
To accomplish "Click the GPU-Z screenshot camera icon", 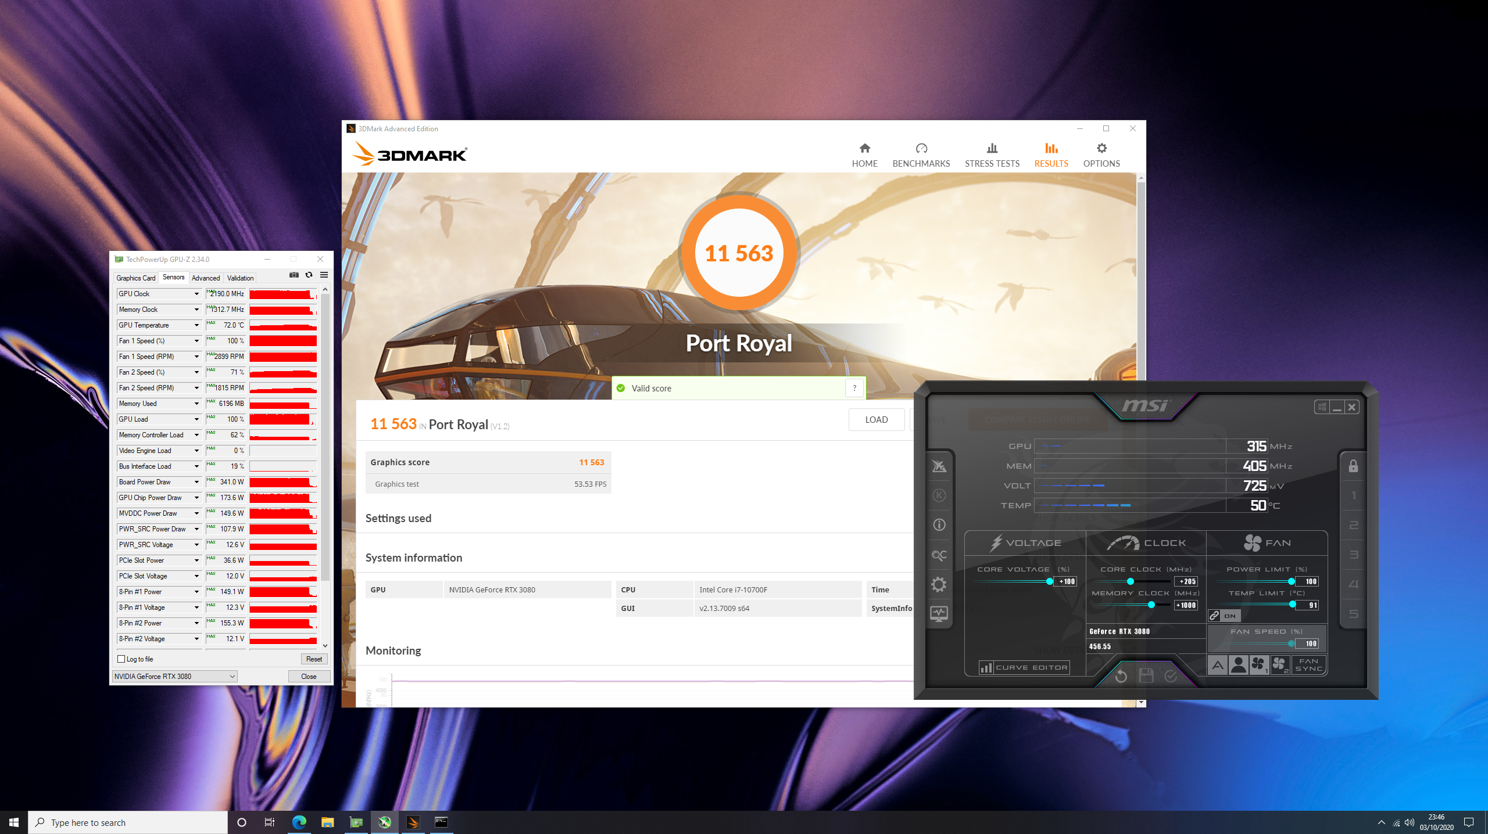I will [294, 275].
